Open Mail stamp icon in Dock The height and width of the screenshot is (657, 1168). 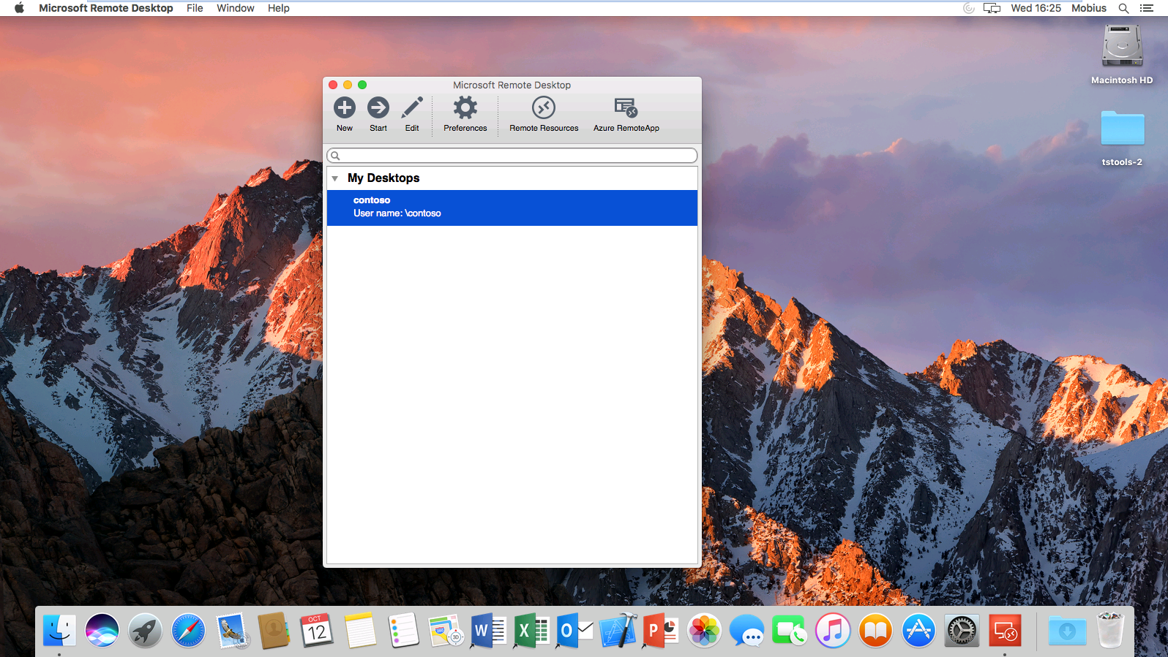coord(231,630)
